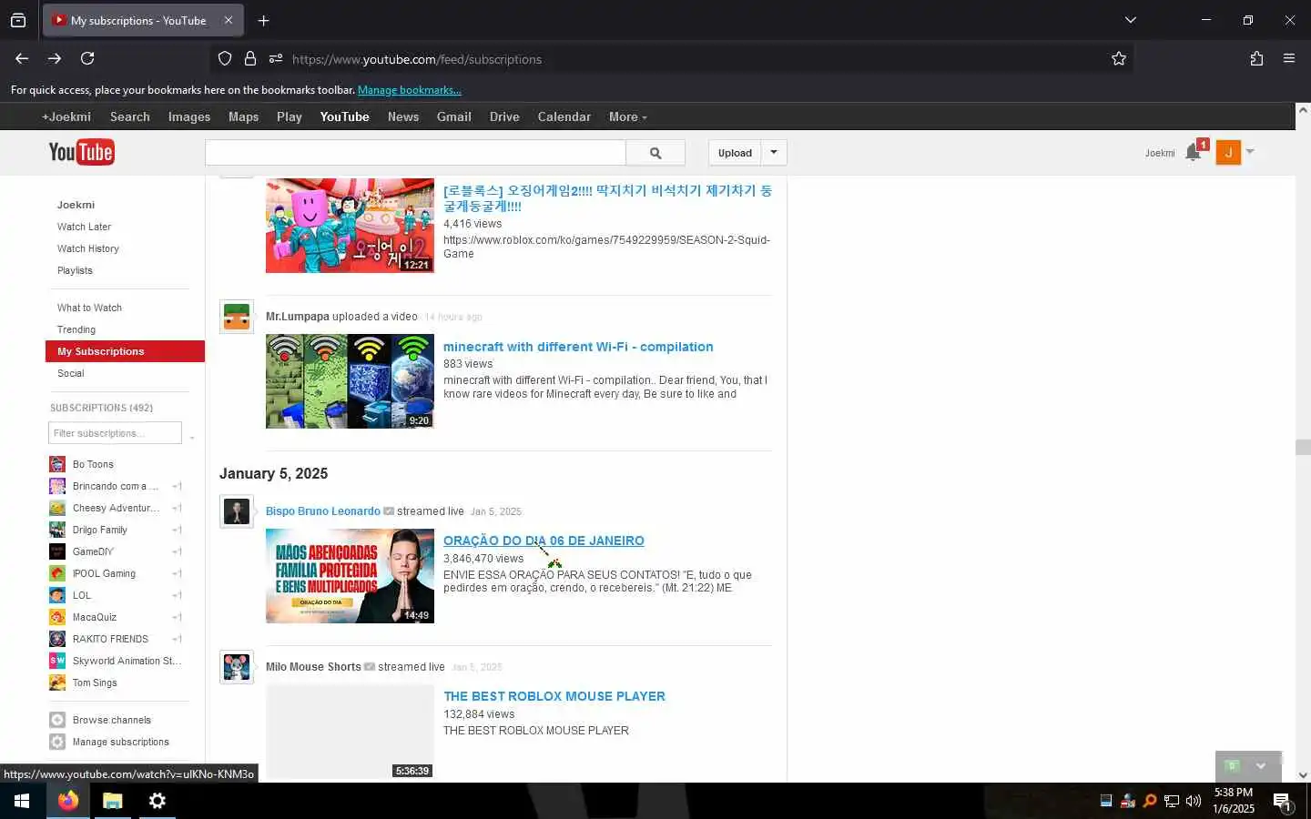Select Gmail in the top bar
1311x819 pixels.
point(453,116)
